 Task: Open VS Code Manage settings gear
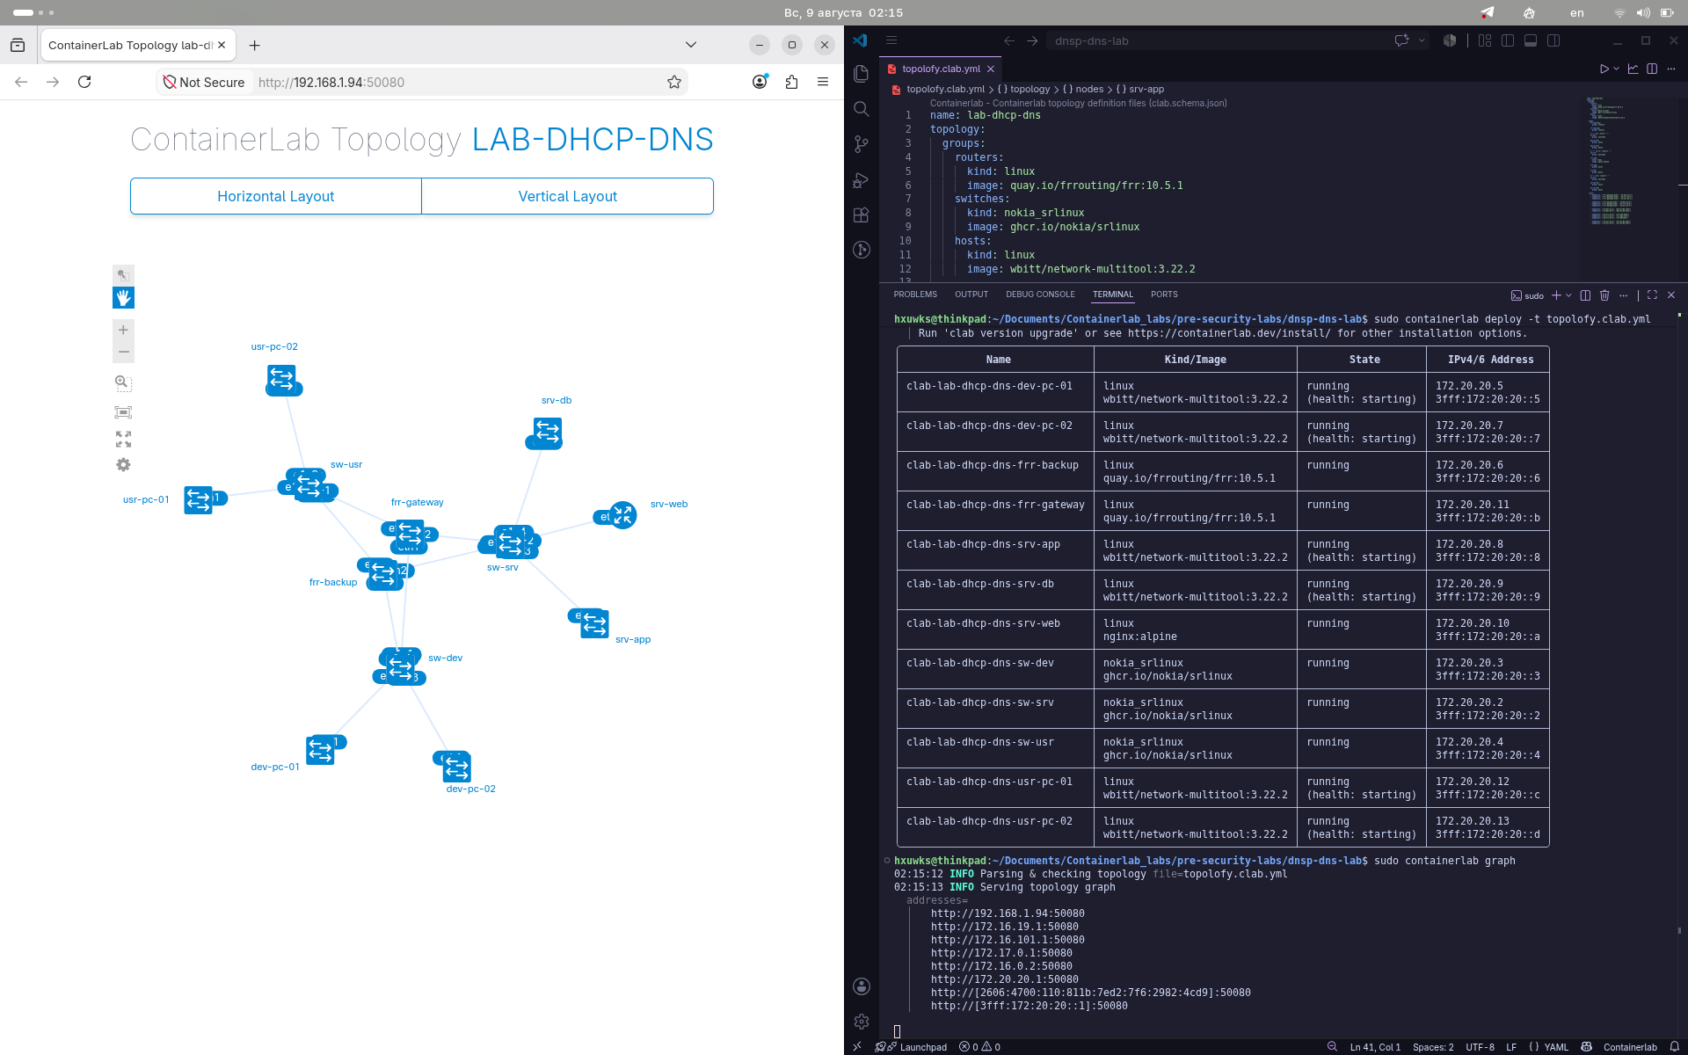[862, 1022]
